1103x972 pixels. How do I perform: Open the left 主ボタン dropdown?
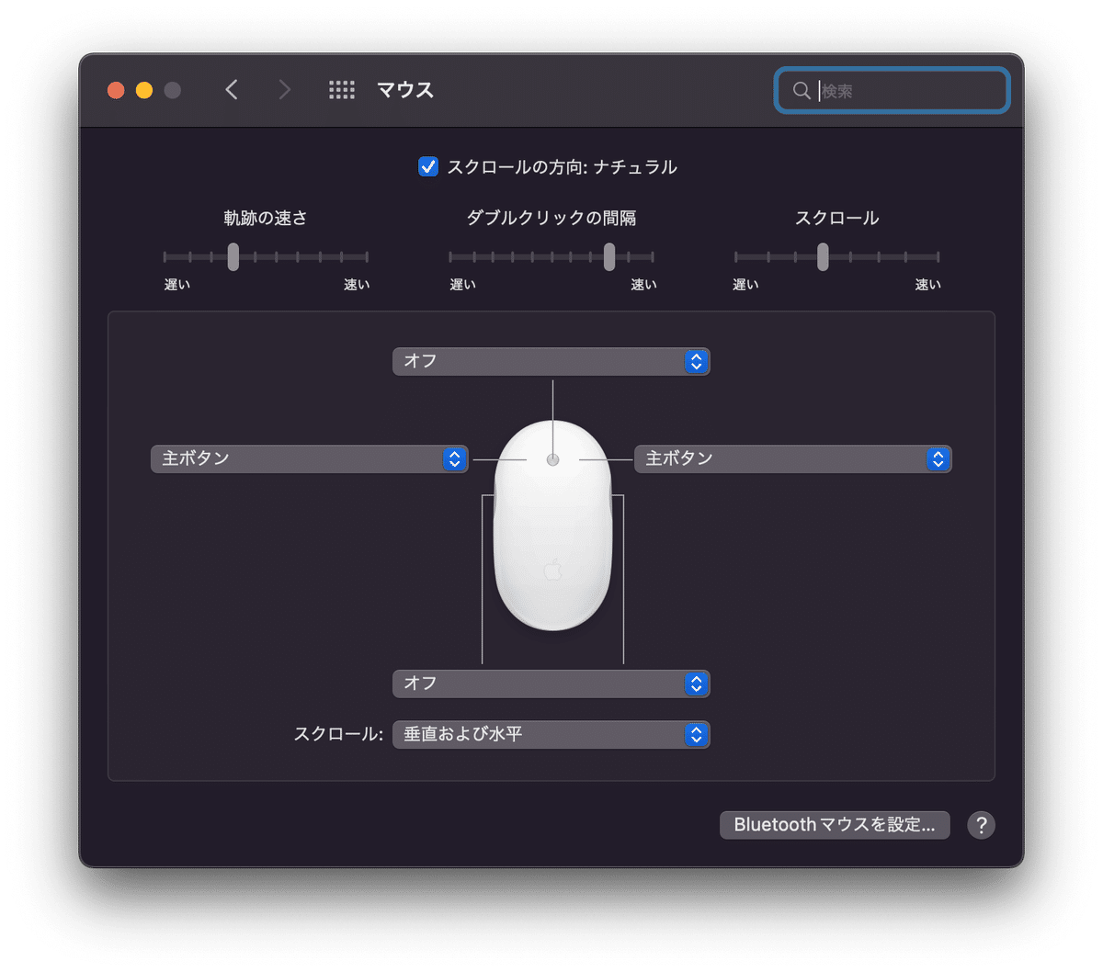pyautogui.click(x=310, y=458)
